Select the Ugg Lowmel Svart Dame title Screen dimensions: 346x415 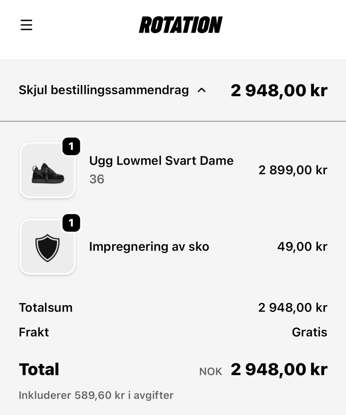pos(161,161)
